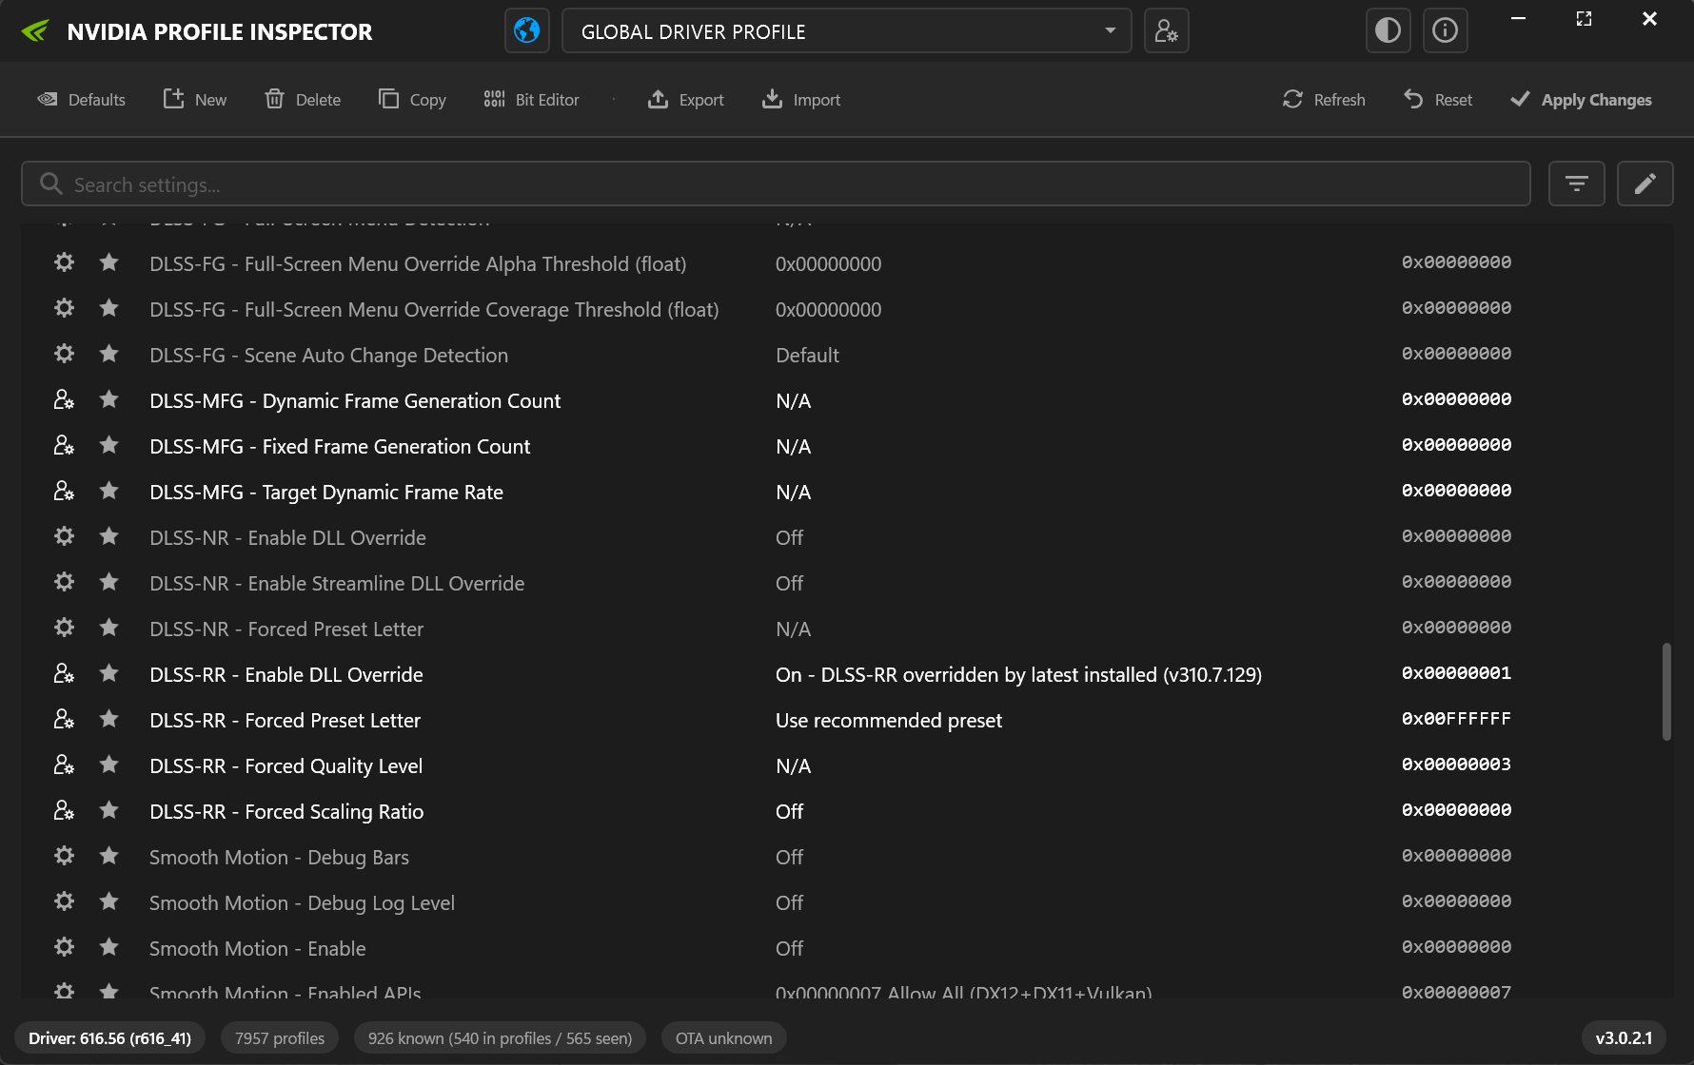Click gear icon for DLSS-NR Streamline DLL Override
The image size is (1694, 1065).
click(64, 582)
